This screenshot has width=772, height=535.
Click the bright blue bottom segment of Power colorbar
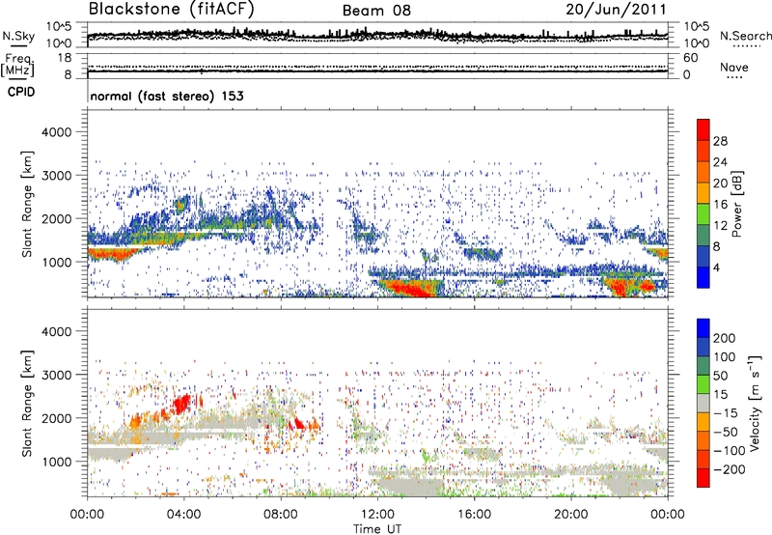tap(703, 277)
